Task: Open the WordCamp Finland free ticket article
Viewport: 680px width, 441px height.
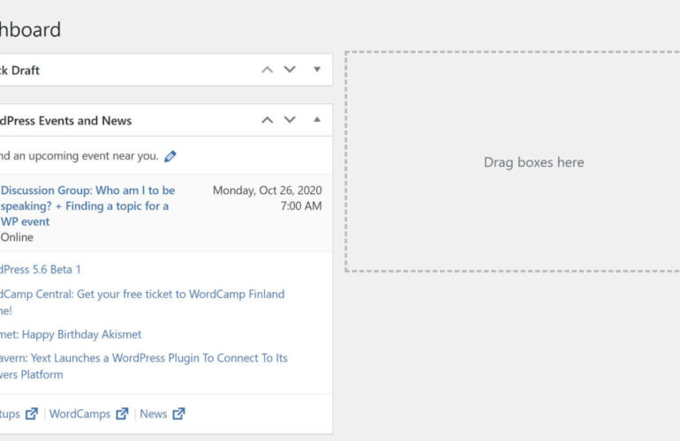Action: (x=141, y=294)
